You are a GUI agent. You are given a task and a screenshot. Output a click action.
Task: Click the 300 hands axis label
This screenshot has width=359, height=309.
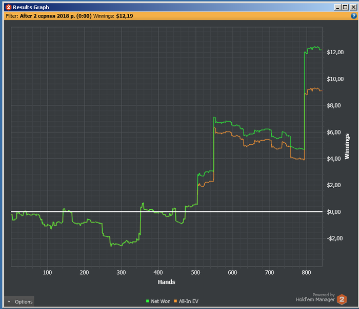(x=121, y=273)
